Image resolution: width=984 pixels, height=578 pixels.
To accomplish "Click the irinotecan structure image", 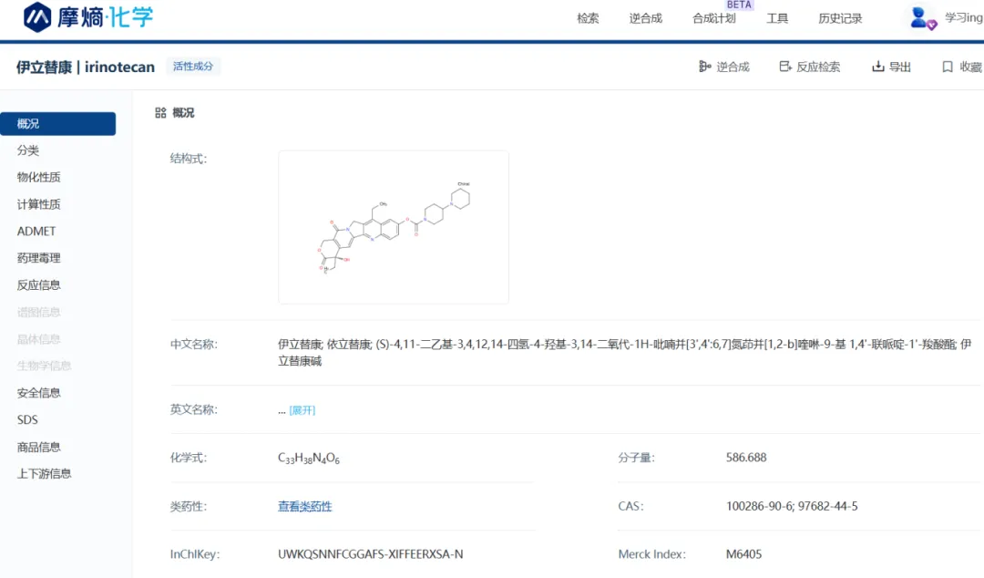I will pyautogui.click(x=394, y=227).
